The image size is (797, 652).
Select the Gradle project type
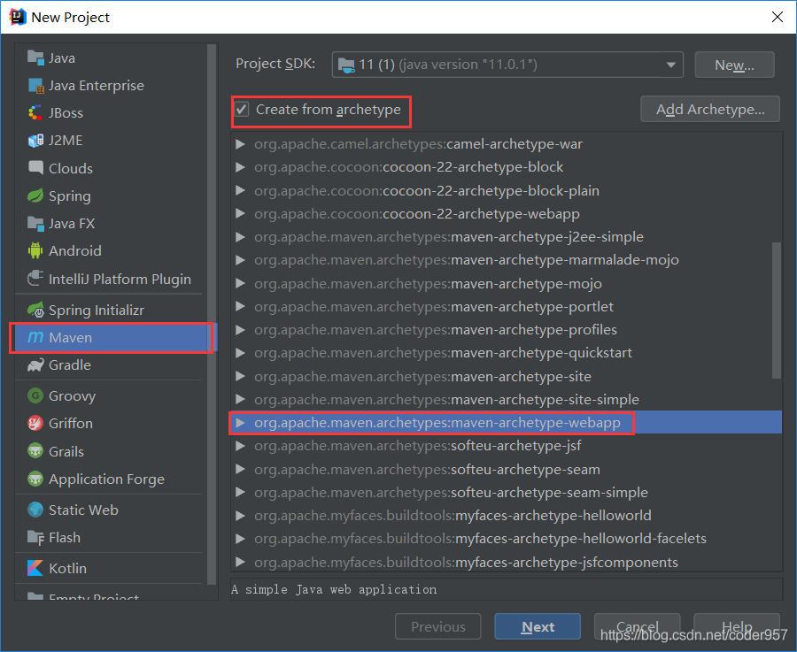[x=111, y=364]
